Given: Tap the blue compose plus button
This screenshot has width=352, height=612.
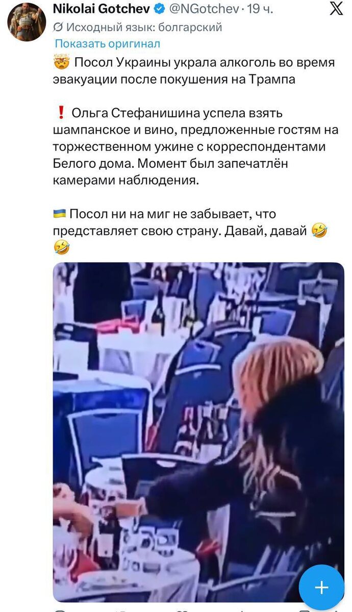Looking at the screenshot, I should pos(321,588).
